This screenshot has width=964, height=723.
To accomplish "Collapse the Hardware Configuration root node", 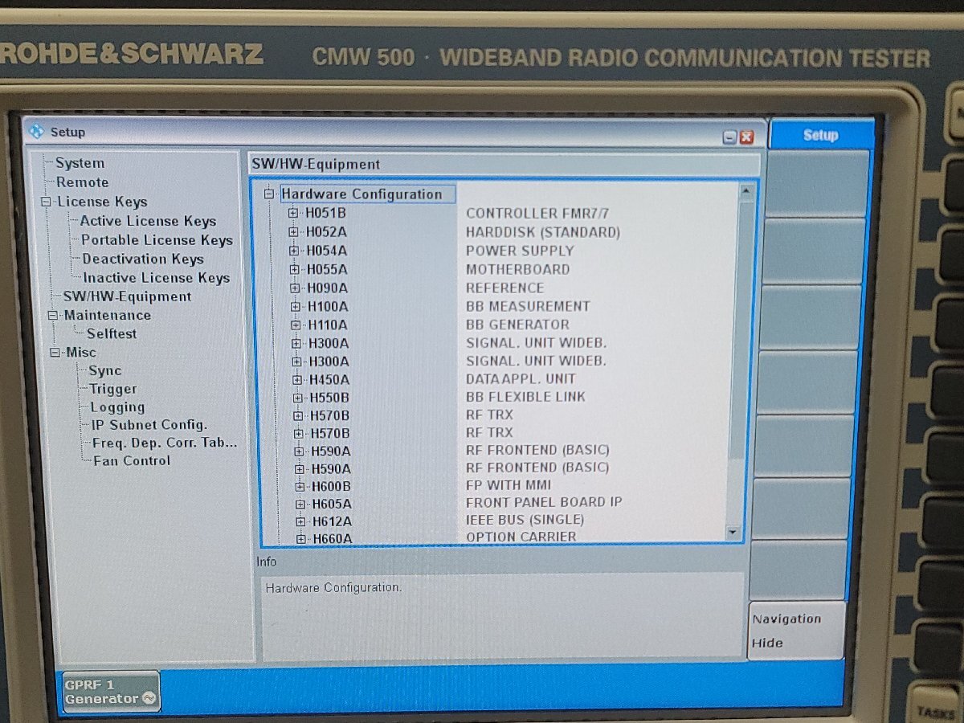I will pos(269,194).
